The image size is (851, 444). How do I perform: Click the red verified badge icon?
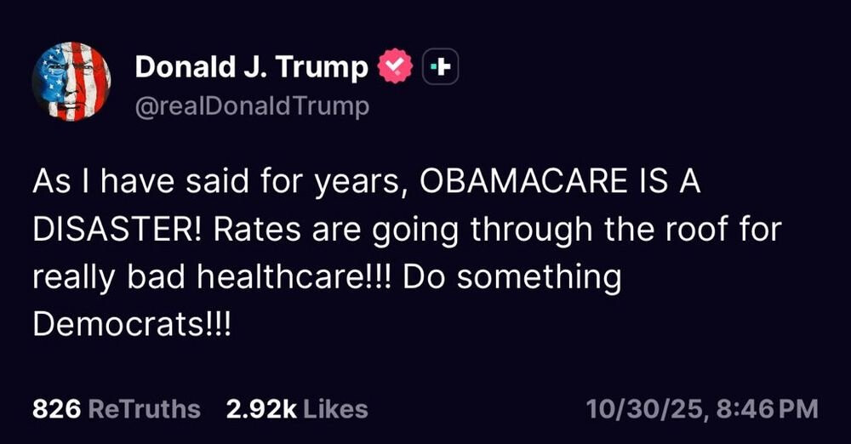pos(395,67)
